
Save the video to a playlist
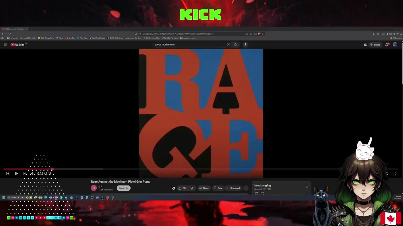point(218,188)
